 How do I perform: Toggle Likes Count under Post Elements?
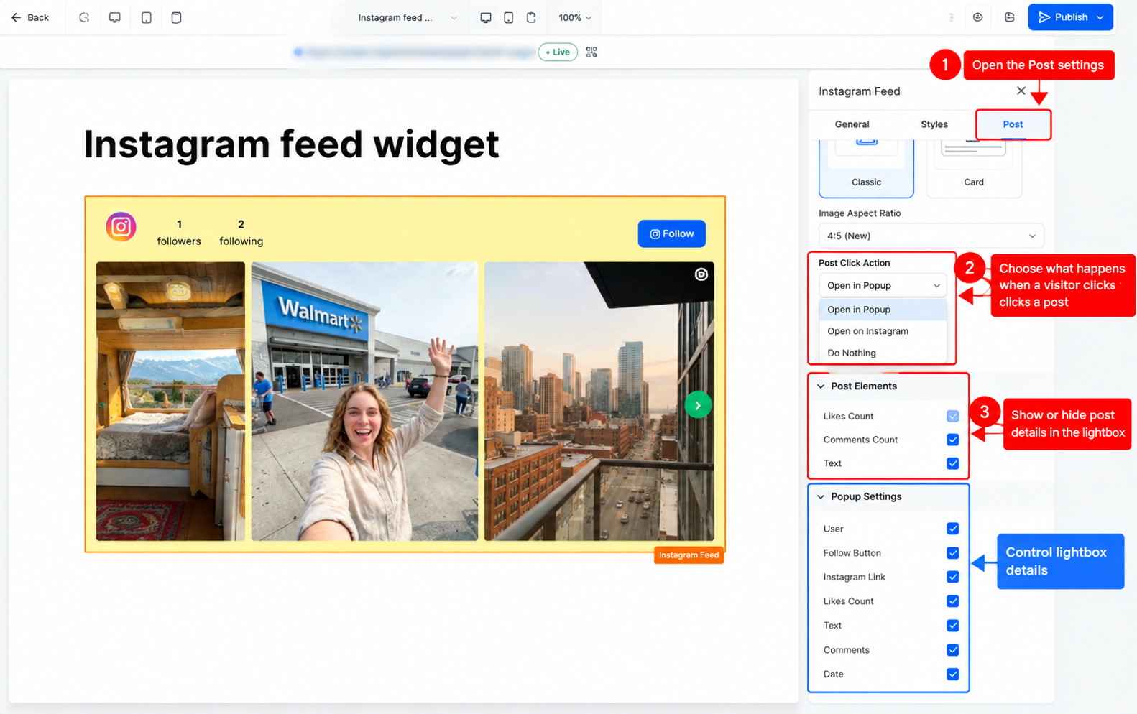tap(952, 416)
